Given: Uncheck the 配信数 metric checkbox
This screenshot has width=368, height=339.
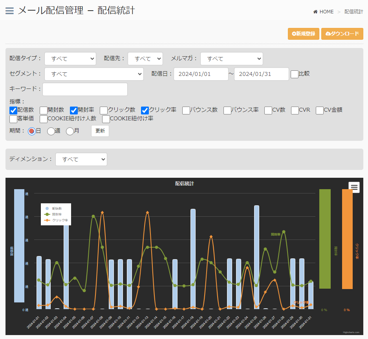Looking at the screenshot, I should (x=13, y=111).
